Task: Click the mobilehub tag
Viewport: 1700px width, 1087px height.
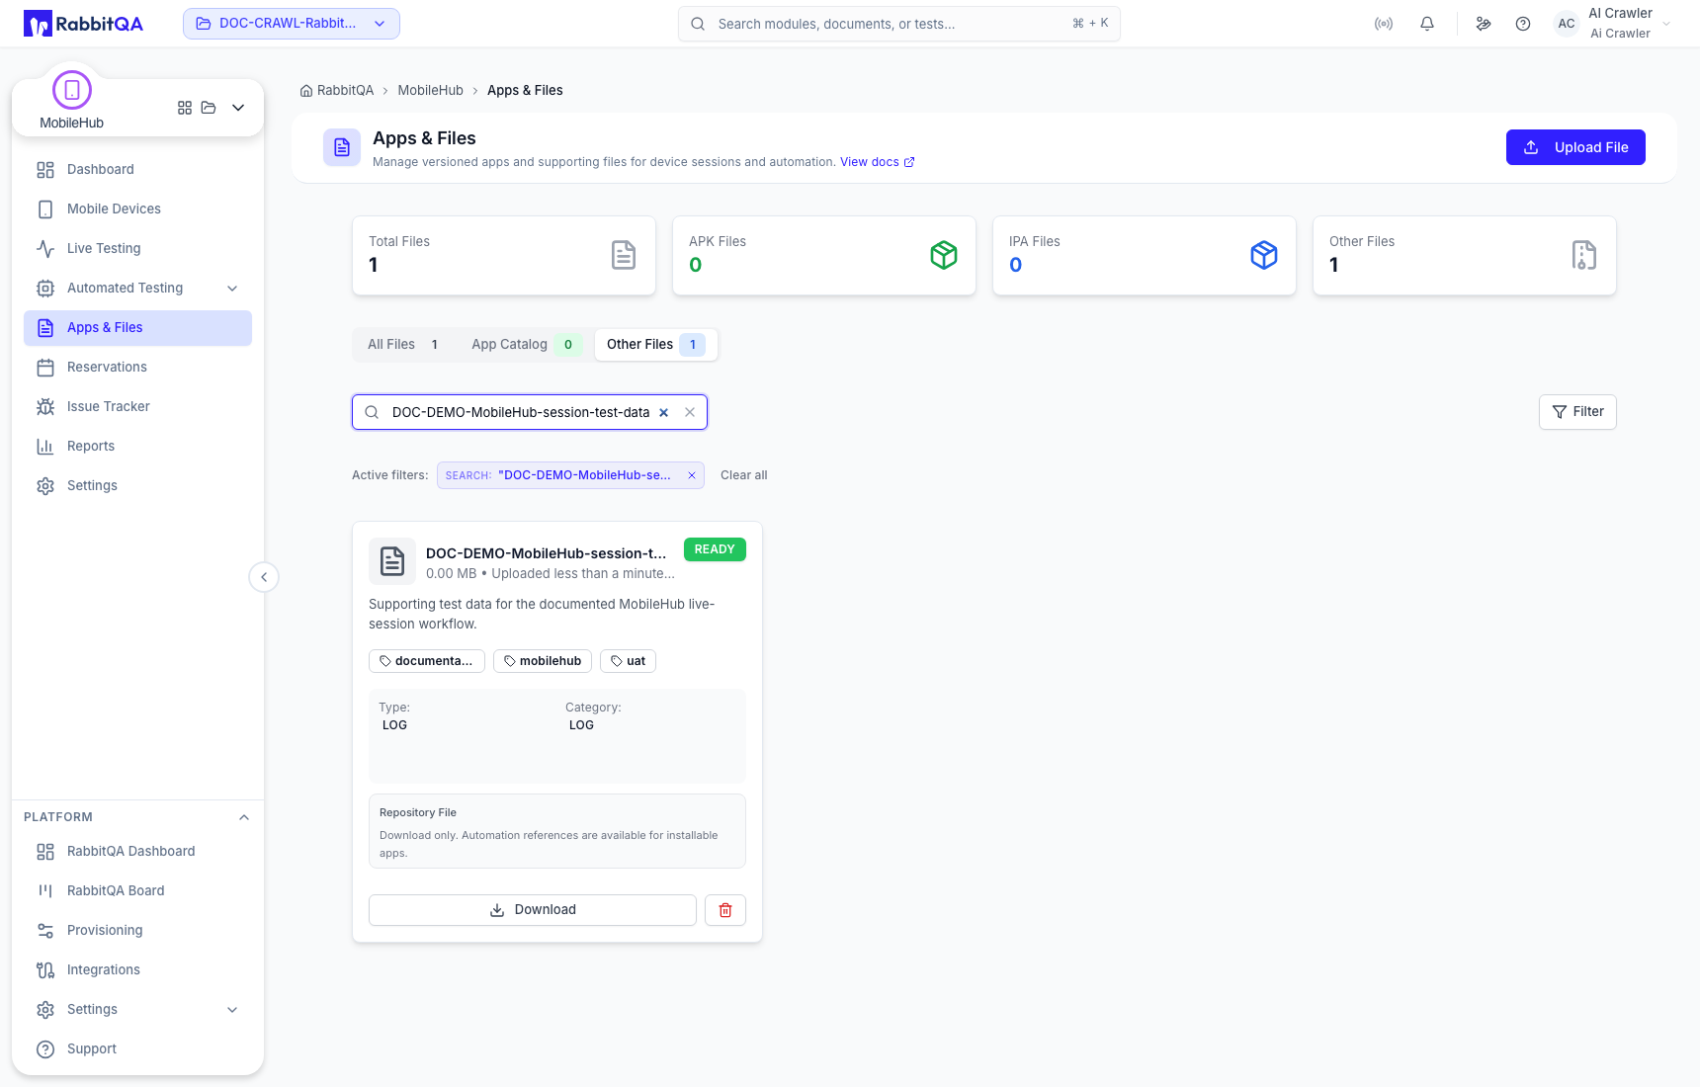Action: [x=543, y=661]
